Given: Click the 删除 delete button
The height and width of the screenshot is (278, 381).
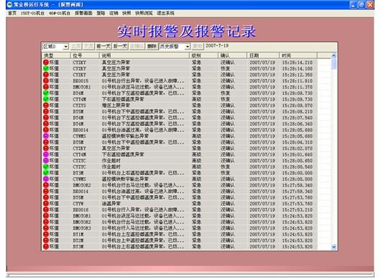Looking at the screenshot, I should (x=152, y=46).
